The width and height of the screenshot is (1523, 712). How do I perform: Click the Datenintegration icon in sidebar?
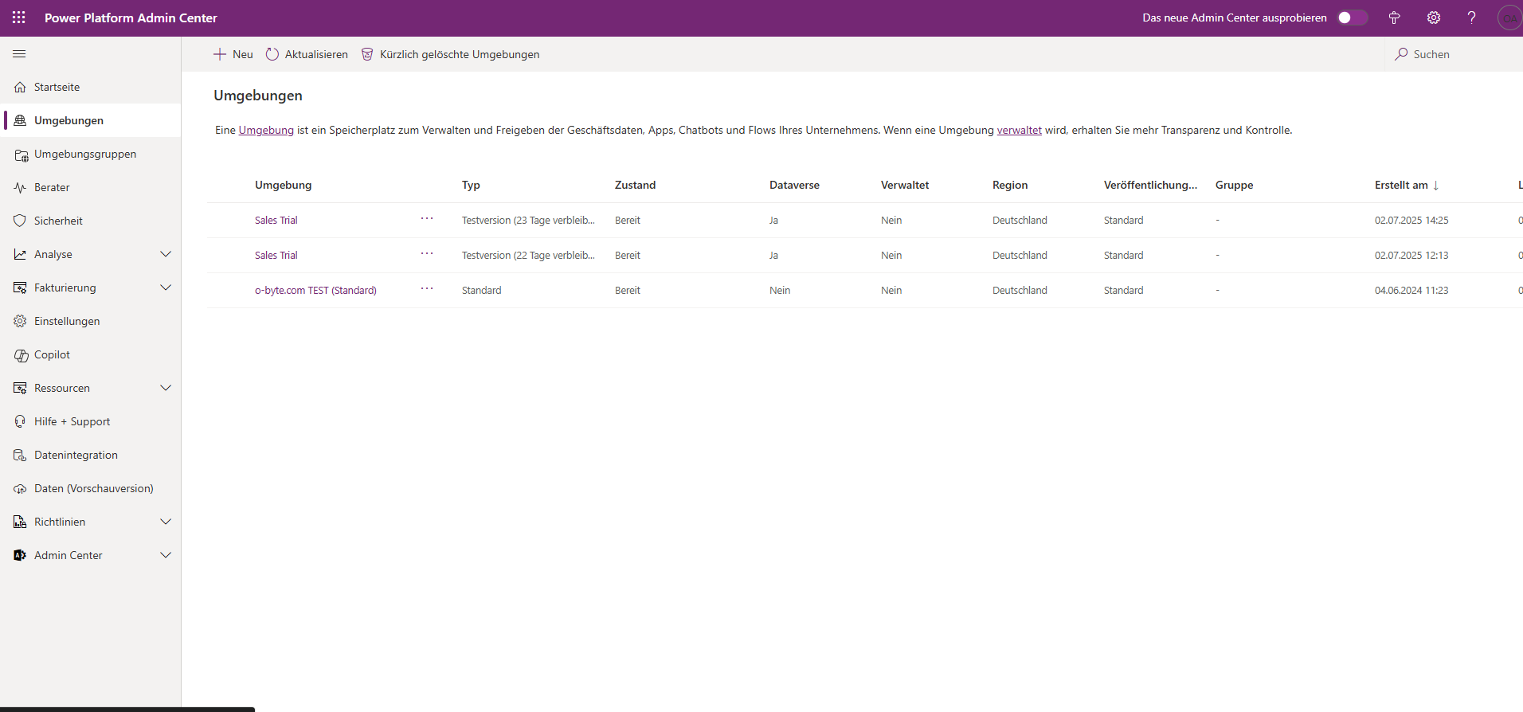pos(20,456)
